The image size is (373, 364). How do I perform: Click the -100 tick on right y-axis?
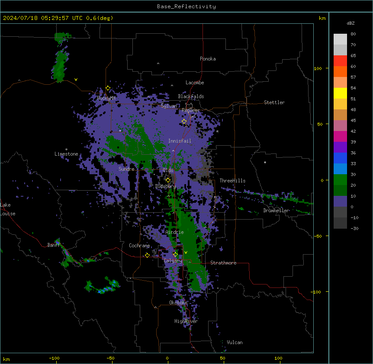tap(317, 292)
